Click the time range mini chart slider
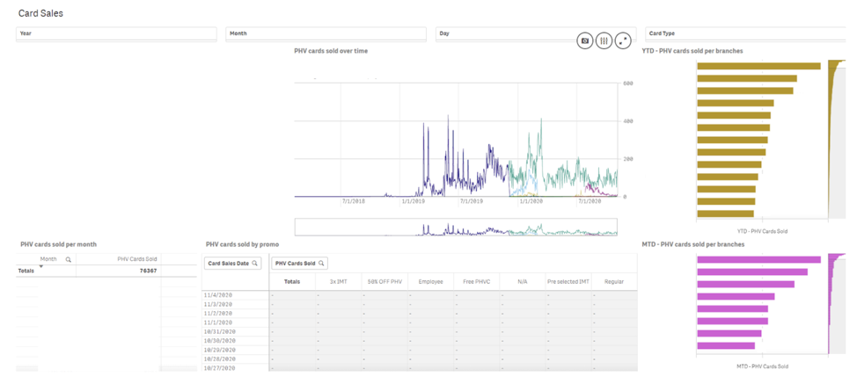 [x=455, y=228]
